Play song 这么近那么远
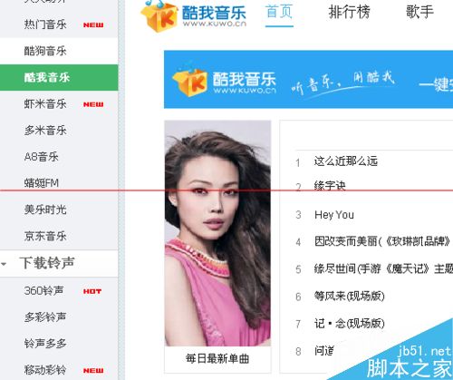The width and height of the screenshot is (453, 380). 346,161
